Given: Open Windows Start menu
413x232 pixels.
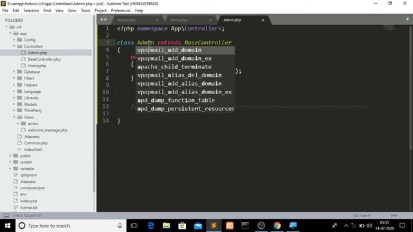Looking at the screenshot, I should click(x=8, y=226).
